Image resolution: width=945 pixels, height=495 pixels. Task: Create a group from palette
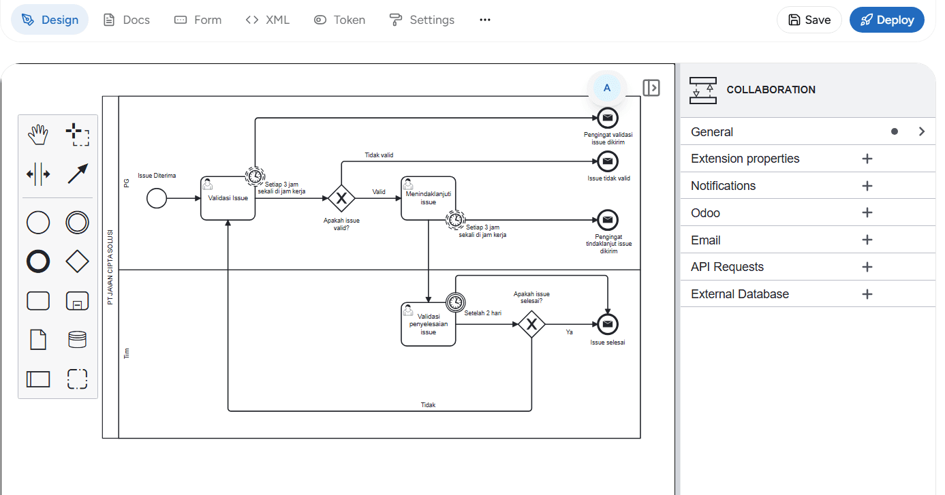pyautogui.click(x=78, y=379)
